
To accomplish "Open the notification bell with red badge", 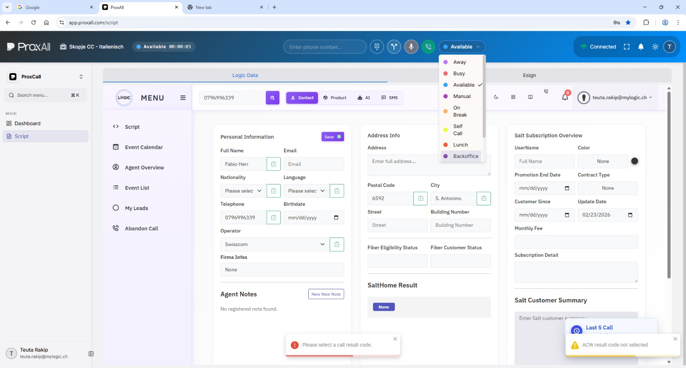I will 565,97.
